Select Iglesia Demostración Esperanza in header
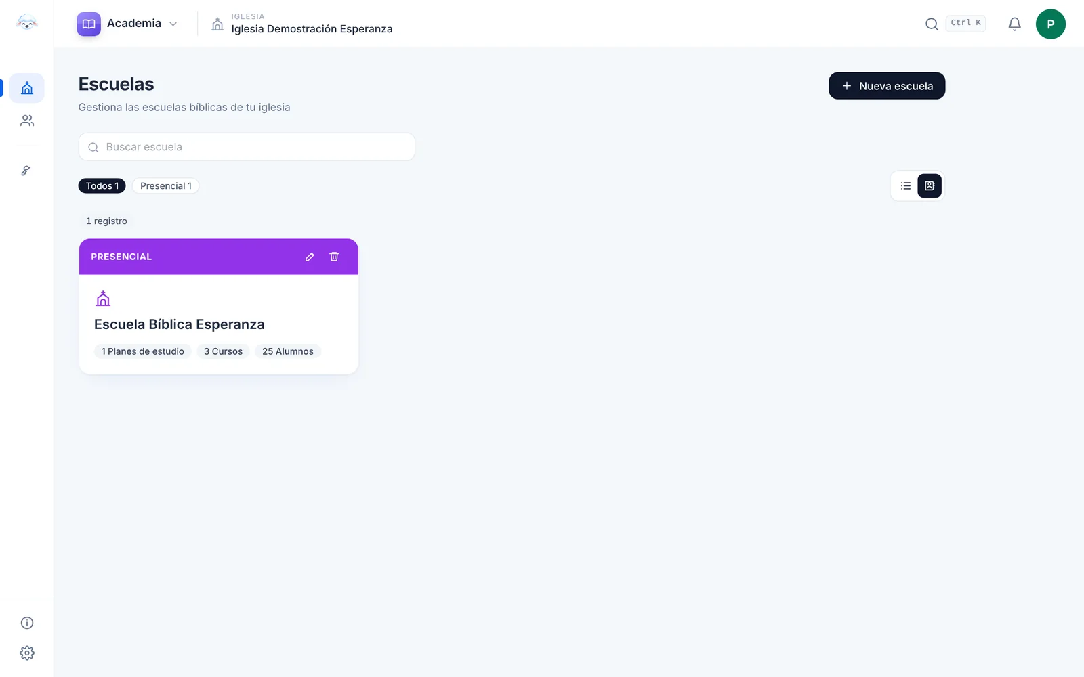Viewport: 1084px width, 677px height. click(312, 28)
